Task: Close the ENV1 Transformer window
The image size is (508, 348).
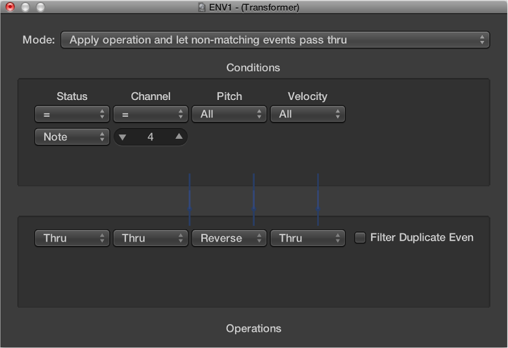Action: click(x=10, y=7)
